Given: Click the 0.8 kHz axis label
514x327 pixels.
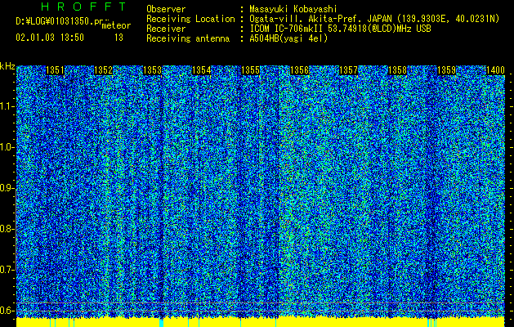Looking at the screenshot, I should coord(7,229).
